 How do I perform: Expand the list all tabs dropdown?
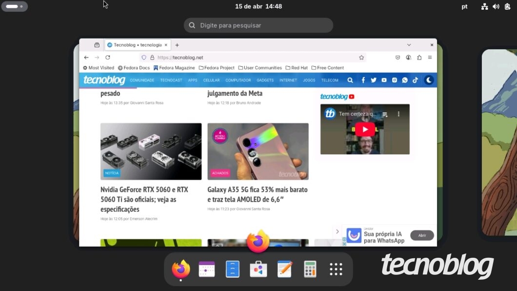(409, 45)
